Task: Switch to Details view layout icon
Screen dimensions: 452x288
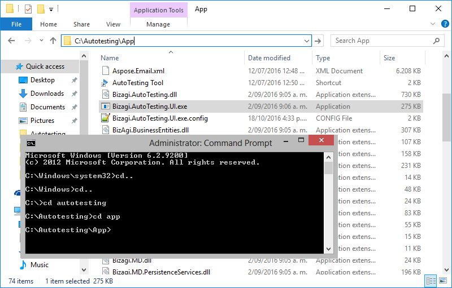Action: click(431, 281)
